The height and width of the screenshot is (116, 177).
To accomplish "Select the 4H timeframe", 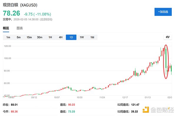I will 60,37.
